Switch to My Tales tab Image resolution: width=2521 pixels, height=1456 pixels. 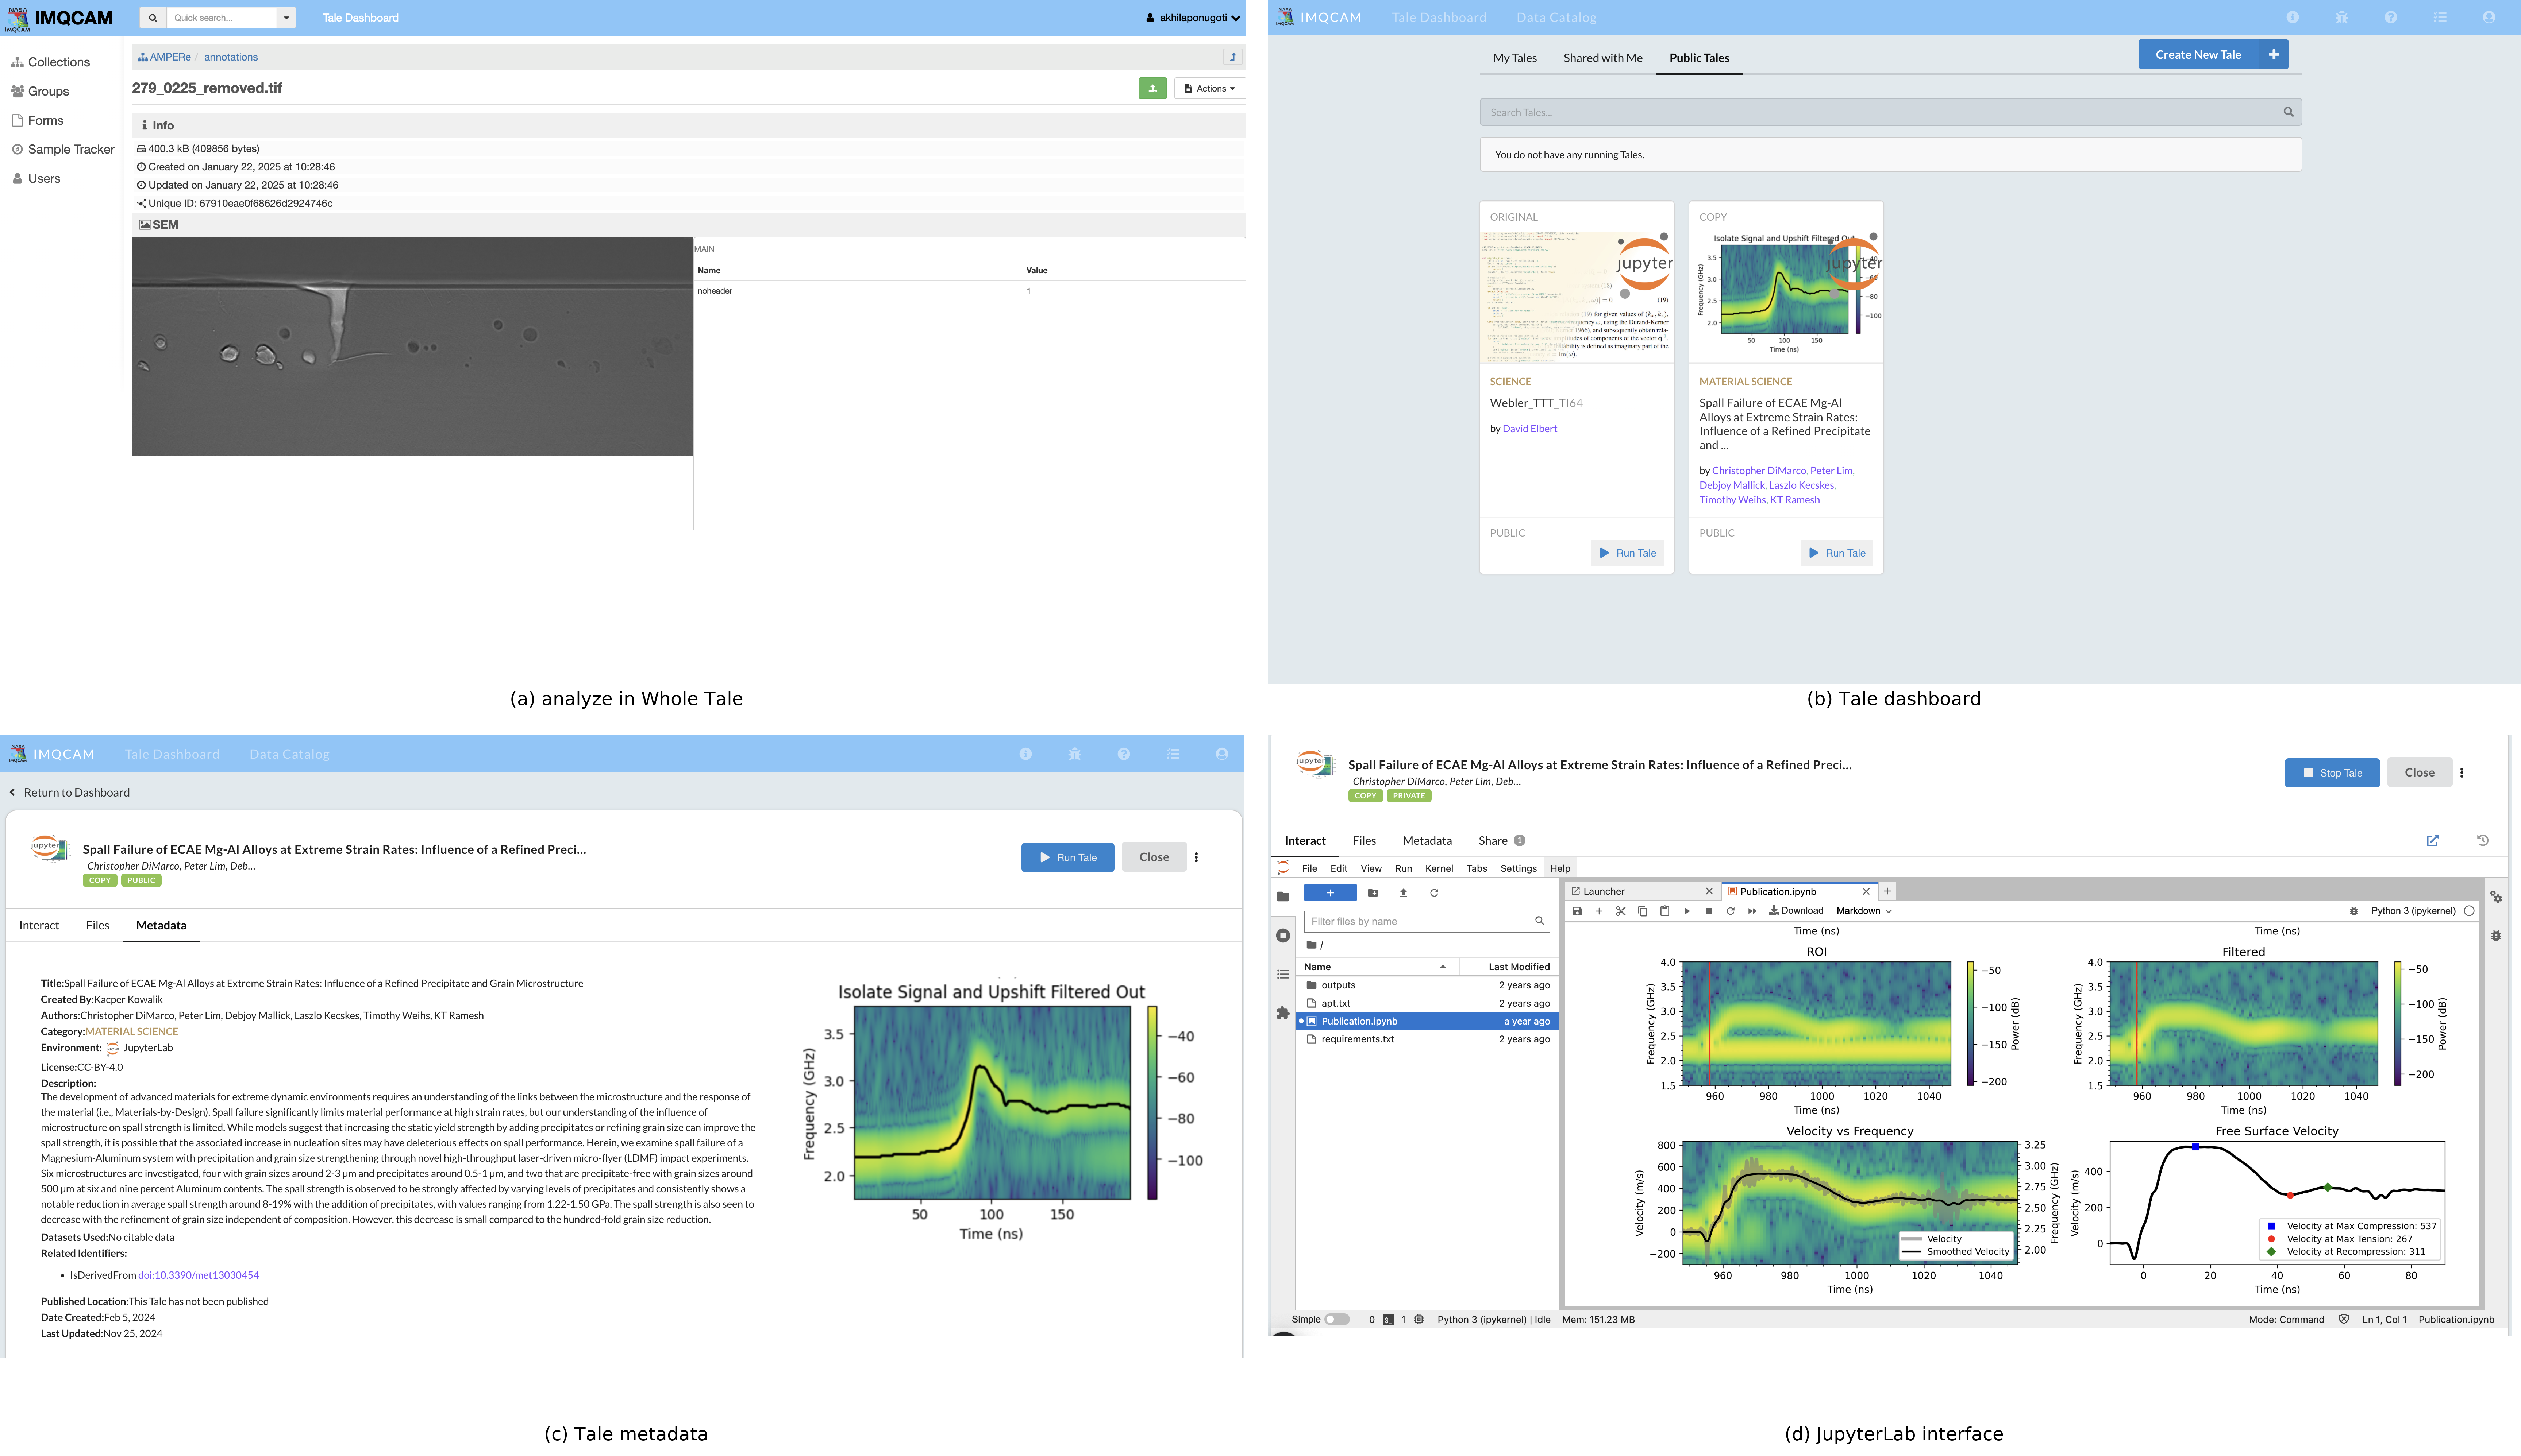click(1514, 58)
